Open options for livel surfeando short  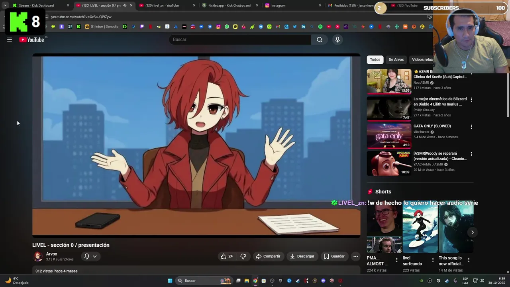[433, 260]
